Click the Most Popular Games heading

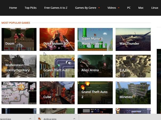pos(16,23)
